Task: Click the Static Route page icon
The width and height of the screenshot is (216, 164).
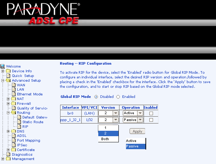Action: pyautogui.click(x=19, y=122)
